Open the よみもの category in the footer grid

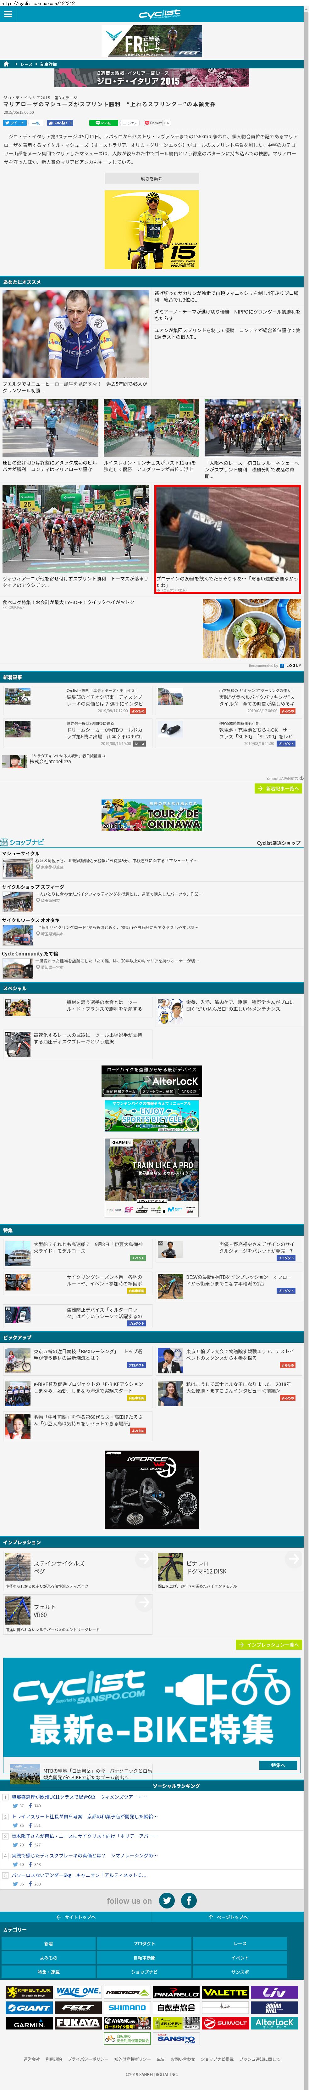(x=48, y=1958)
